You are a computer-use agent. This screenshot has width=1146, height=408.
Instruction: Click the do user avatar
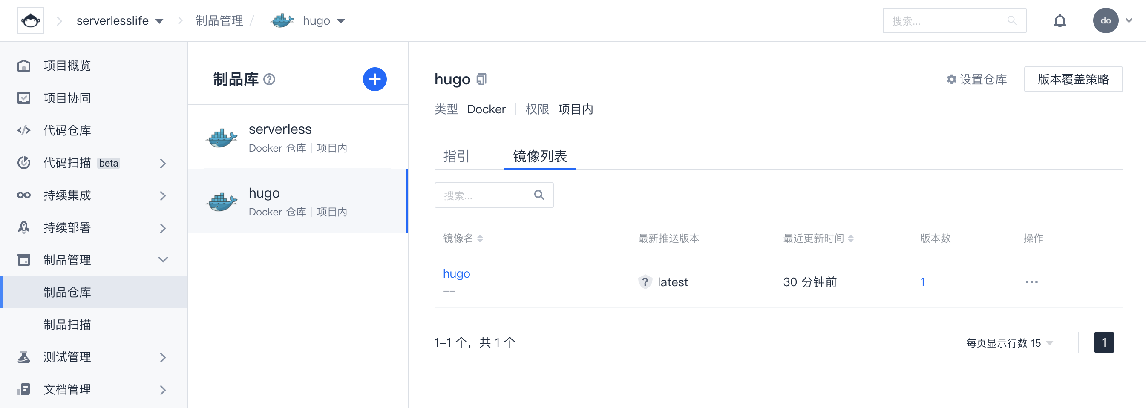coord(1105,20)
